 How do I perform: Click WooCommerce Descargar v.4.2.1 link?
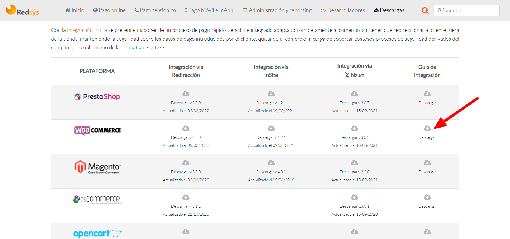271,137
